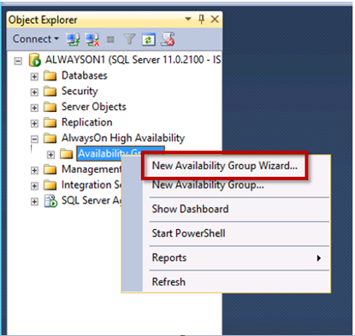This screenshot has height=336, width=355.
Task: Expand the Replication folder
Action: 34,123
